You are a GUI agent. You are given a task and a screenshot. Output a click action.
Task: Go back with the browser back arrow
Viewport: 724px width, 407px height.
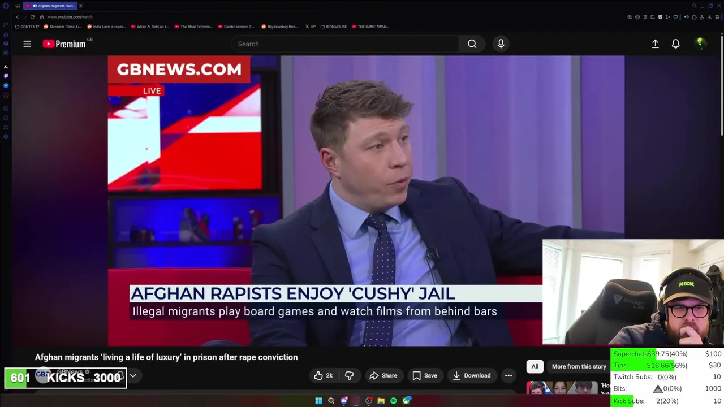tap(17, 17)
